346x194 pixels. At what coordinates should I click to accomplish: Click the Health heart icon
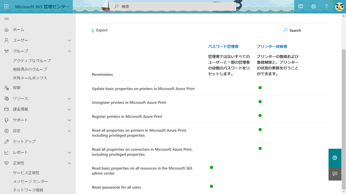[6, 163]
